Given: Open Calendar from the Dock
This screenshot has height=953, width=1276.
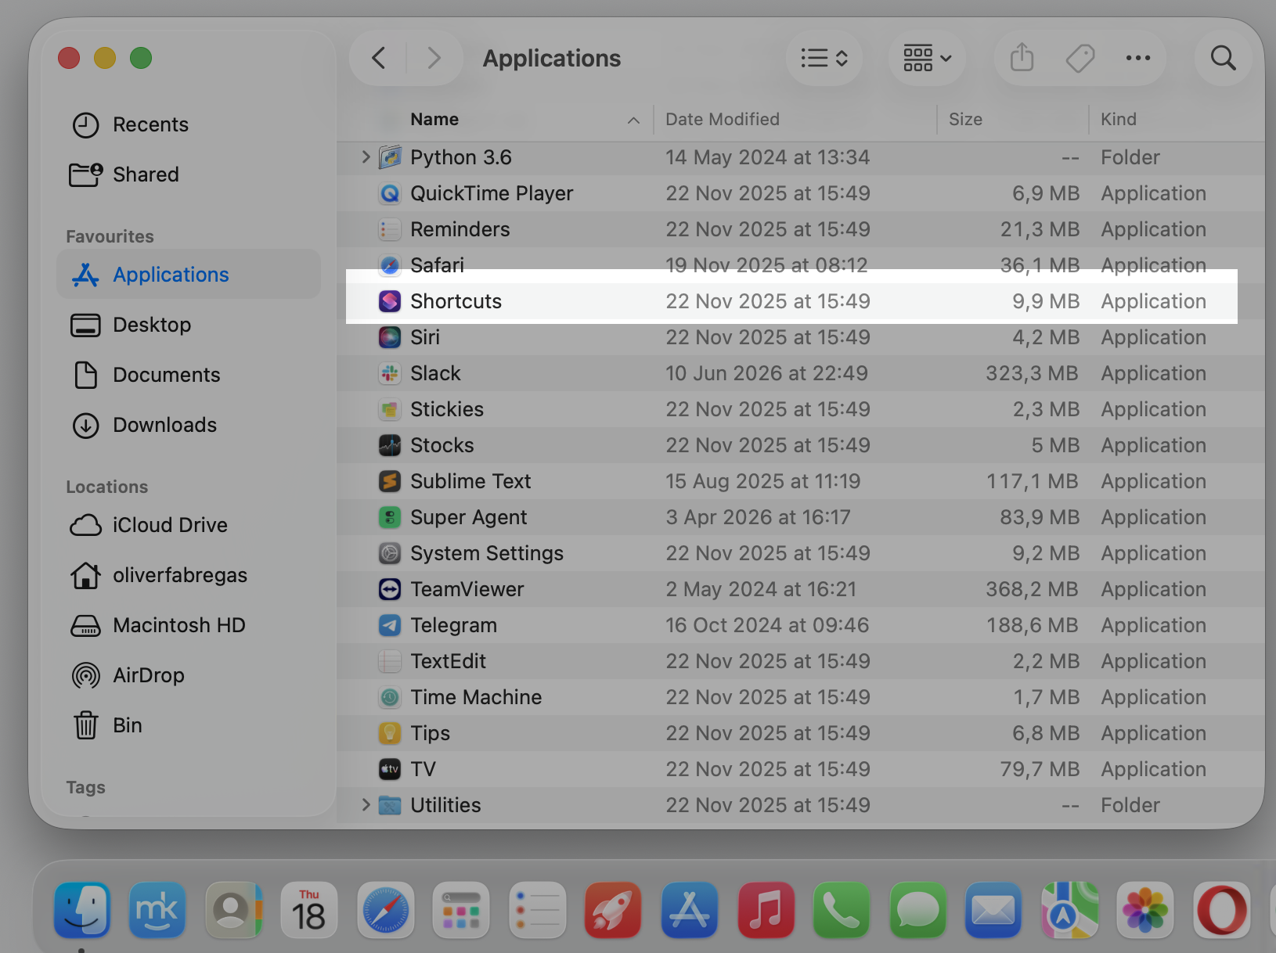Looking at the screenshot, I should coord(309,909).
